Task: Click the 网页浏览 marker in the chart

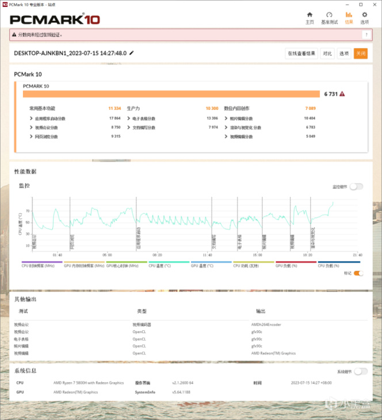Action: pyautogui.click(x=72, y=242)
